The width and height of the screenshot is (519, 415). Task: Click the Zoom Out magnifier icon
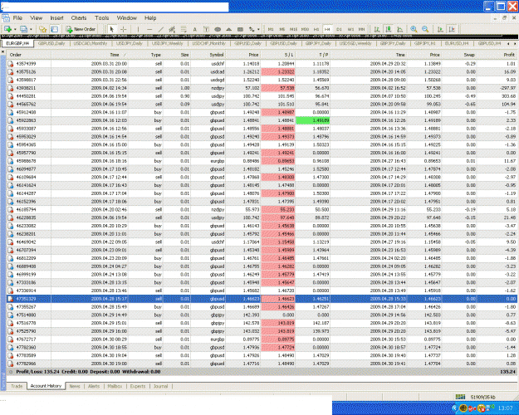click(425, 29)
